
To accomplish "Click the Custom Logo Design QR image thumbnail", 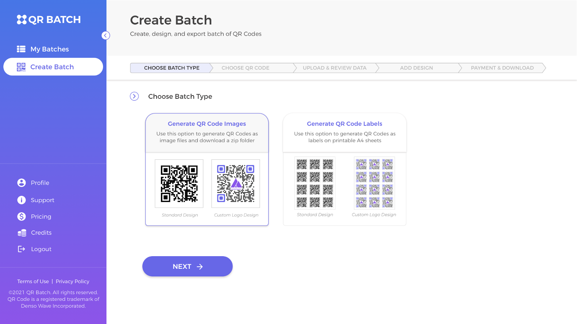I will pyautogui.click(x=235, y=183).
